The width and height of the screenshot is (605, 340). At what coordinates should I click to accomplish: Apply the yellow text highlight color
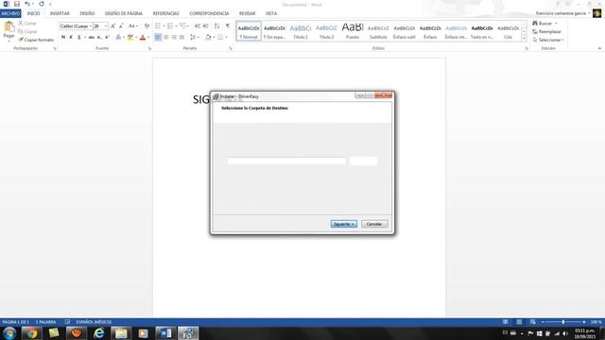[130, 38]
